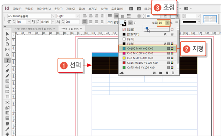Select the Line tool

(x=7, y=65)
